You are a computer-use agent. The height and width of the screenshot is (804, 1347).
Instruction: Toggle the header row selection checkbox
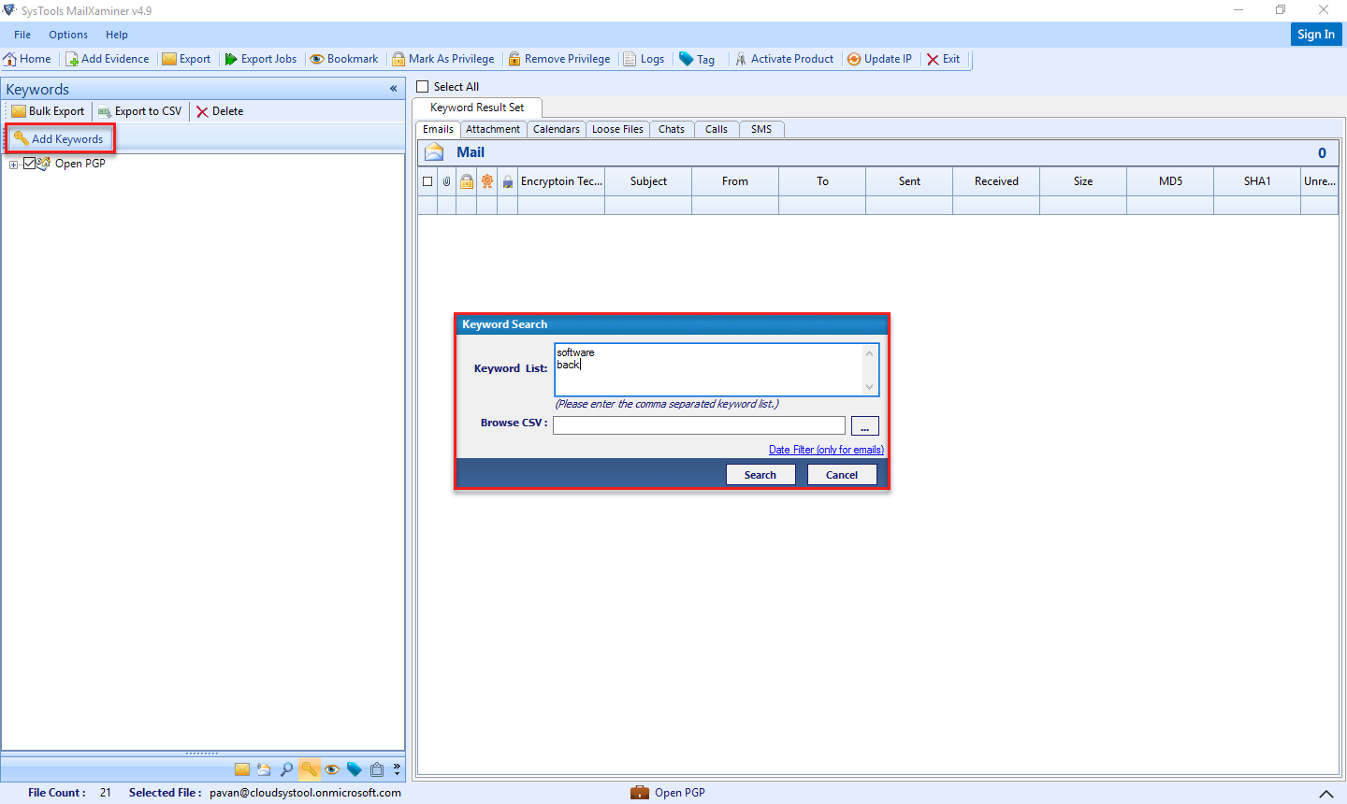click(x=427, y=180)
